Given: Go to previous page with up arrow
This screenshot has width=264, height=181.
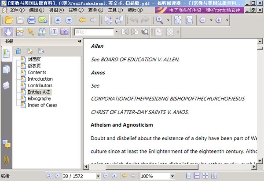Looking at the screenshot, I should click(58, 20).
